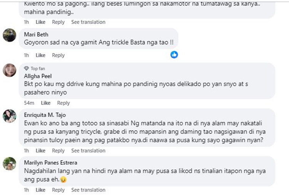Click the Mari Beth name link
Screen dimensions: 289x195
(36, 35)
